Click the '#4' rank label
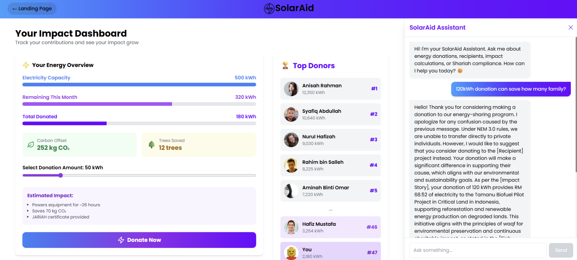 tap(374, 165)
